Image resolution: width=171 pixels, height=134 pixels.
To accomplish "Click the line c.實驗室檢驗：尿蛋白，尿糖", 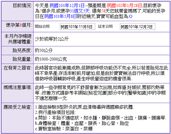I will point(64,129).
